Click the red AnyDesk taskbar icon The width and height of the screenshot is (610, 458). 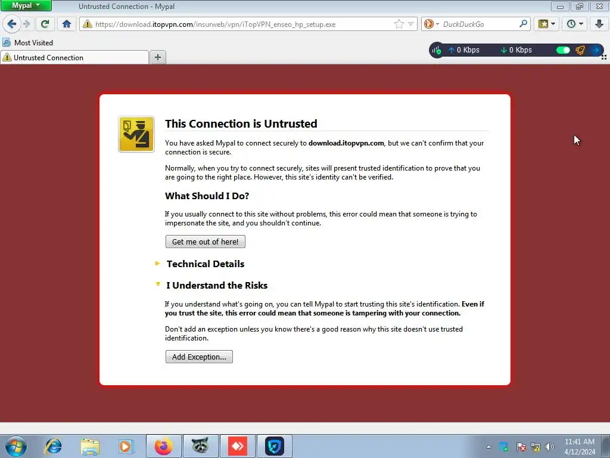(x=237, y=446)
